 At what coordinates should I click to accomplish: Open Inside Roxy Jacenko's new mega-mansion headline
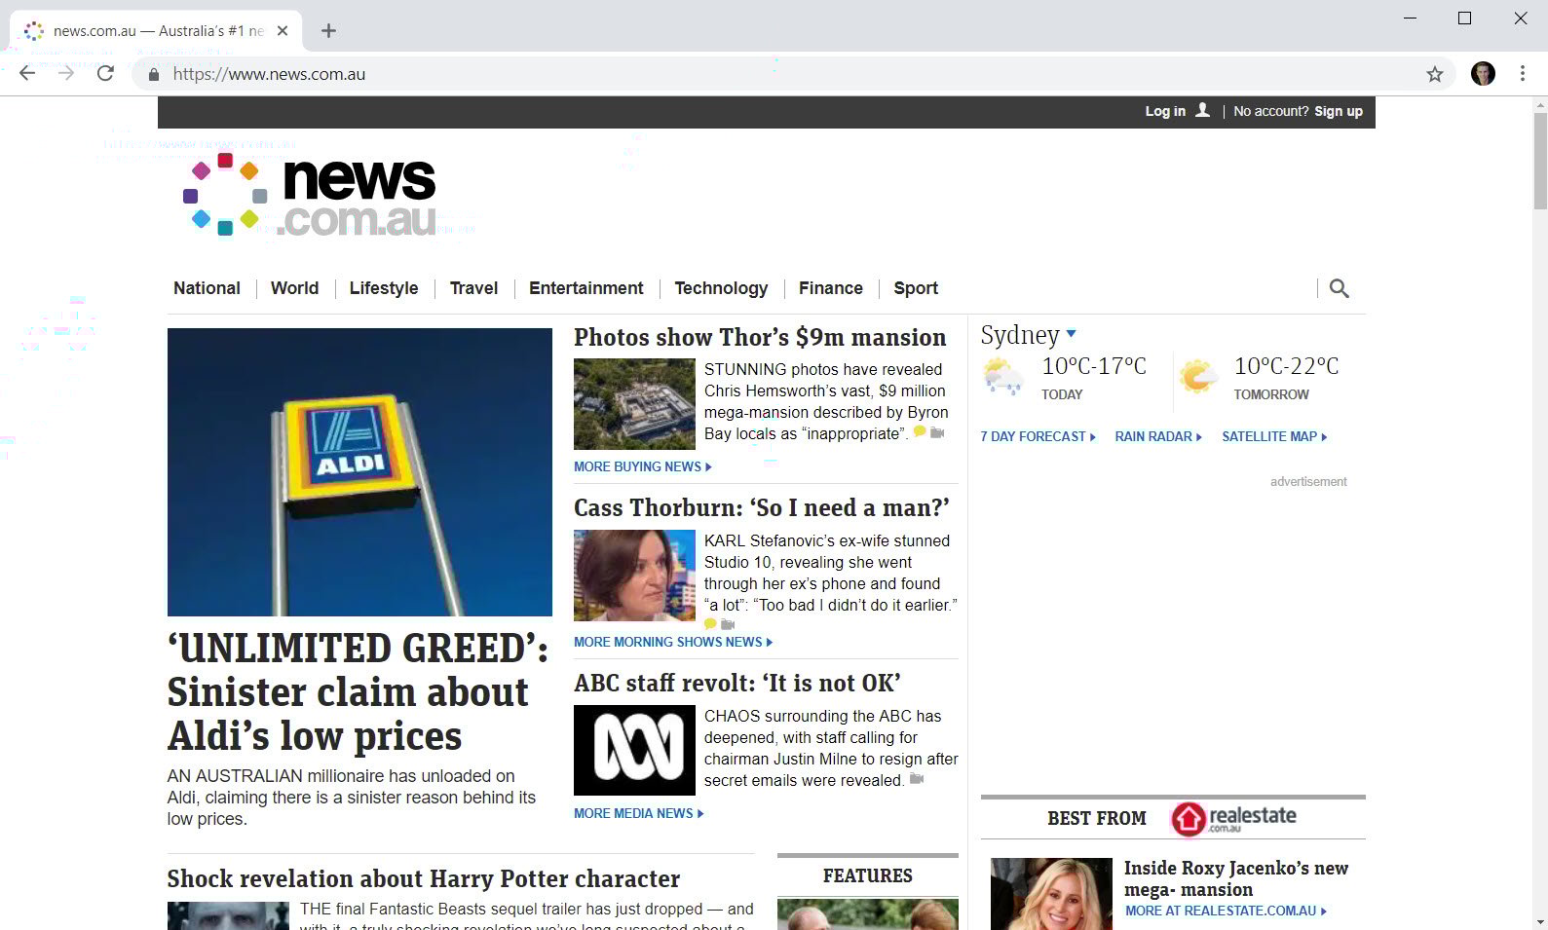tap(1236, 878)
